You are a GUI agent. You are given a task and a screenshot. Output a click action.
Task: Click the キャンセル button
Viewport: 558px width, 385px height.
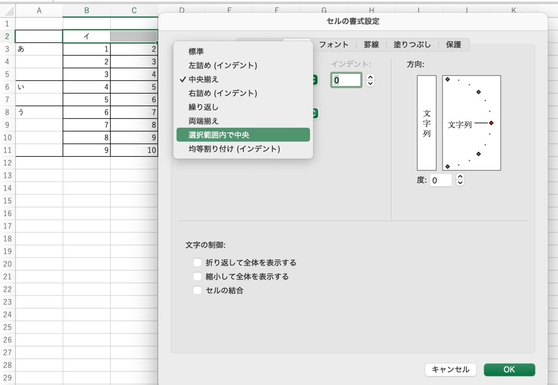[450, 369]
